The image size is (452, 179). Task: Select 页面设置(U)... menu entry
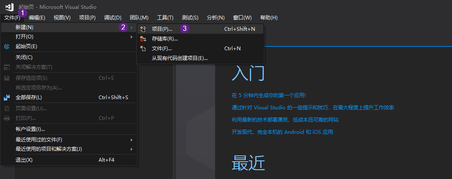(x=69, y=108)
